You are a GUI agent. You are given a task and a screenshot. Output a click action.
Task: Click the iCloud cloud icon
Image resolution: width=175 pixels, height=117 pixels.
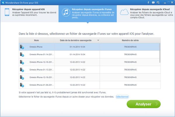click(x=124, y=12)
